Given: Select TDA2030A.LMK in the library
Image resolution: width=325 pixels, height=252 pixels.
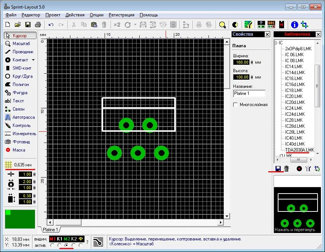Looking at the screenshot, I should click(299, 150).
